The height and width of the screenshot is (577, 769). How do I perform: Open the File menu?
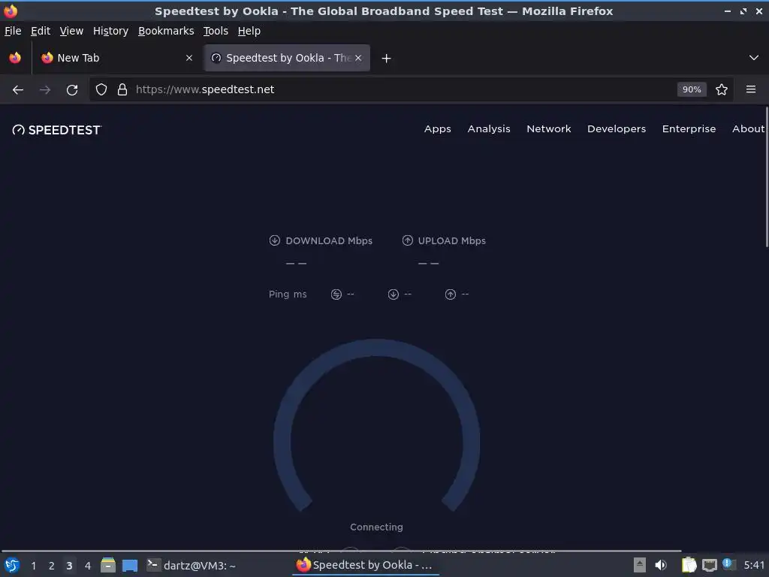(13, 31)
